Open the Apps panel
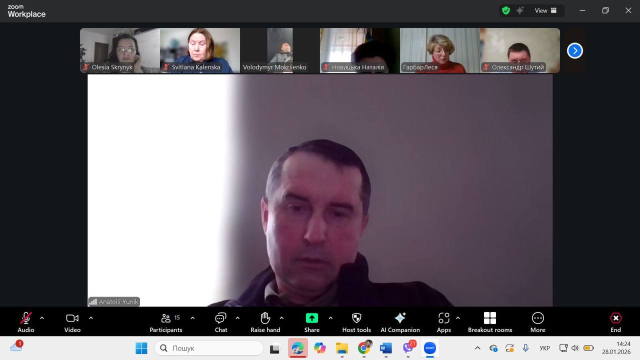Image resolution: width=640 pixels, height=360 pixels. click(444, 322)
